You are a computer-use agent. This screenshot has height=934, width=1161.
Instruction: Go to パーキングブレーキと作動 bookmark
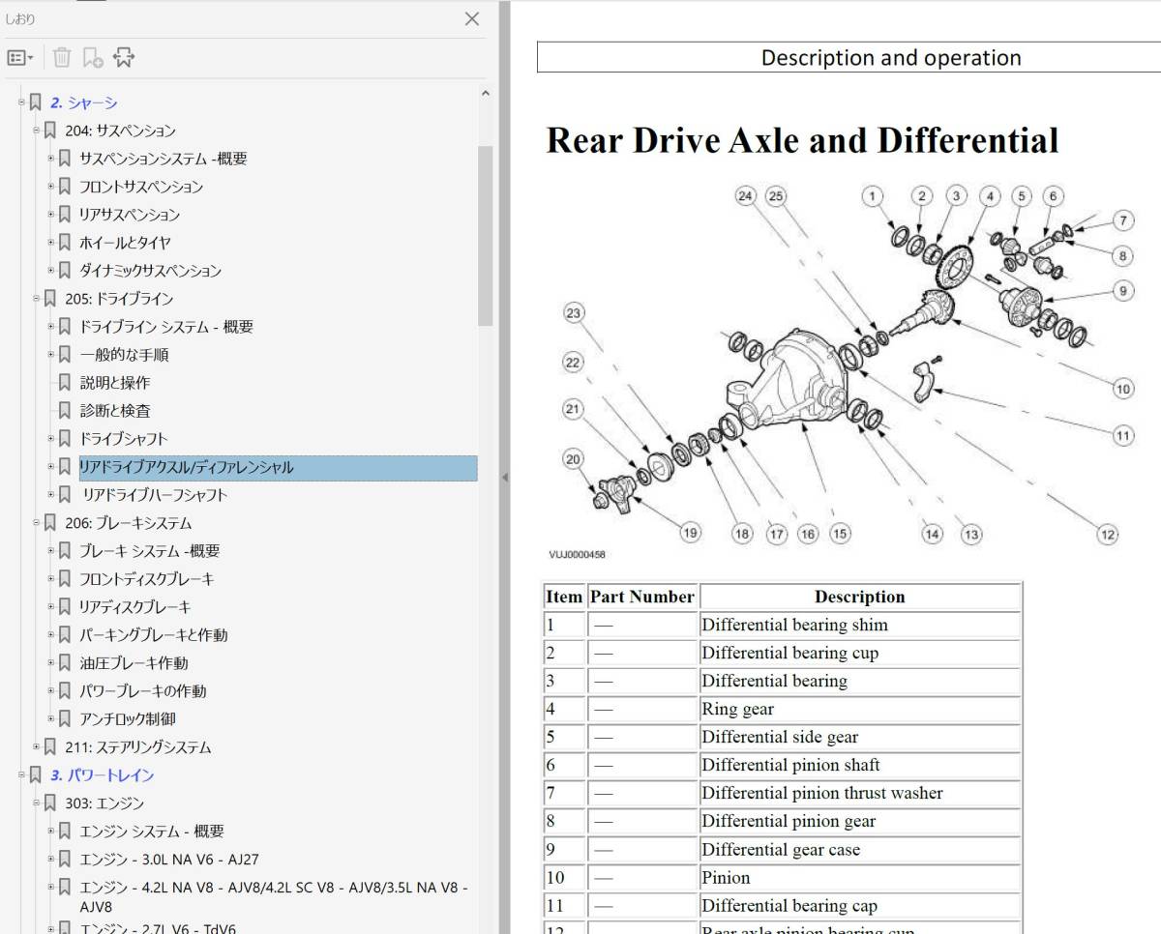pyautogui.click(x=154, y=635)
